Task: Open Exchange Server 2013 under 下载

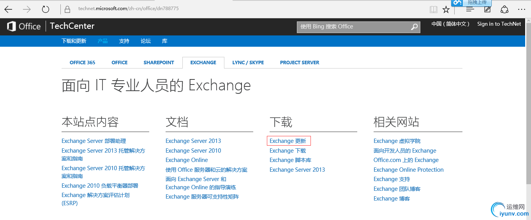Action: tap(297, 170)
